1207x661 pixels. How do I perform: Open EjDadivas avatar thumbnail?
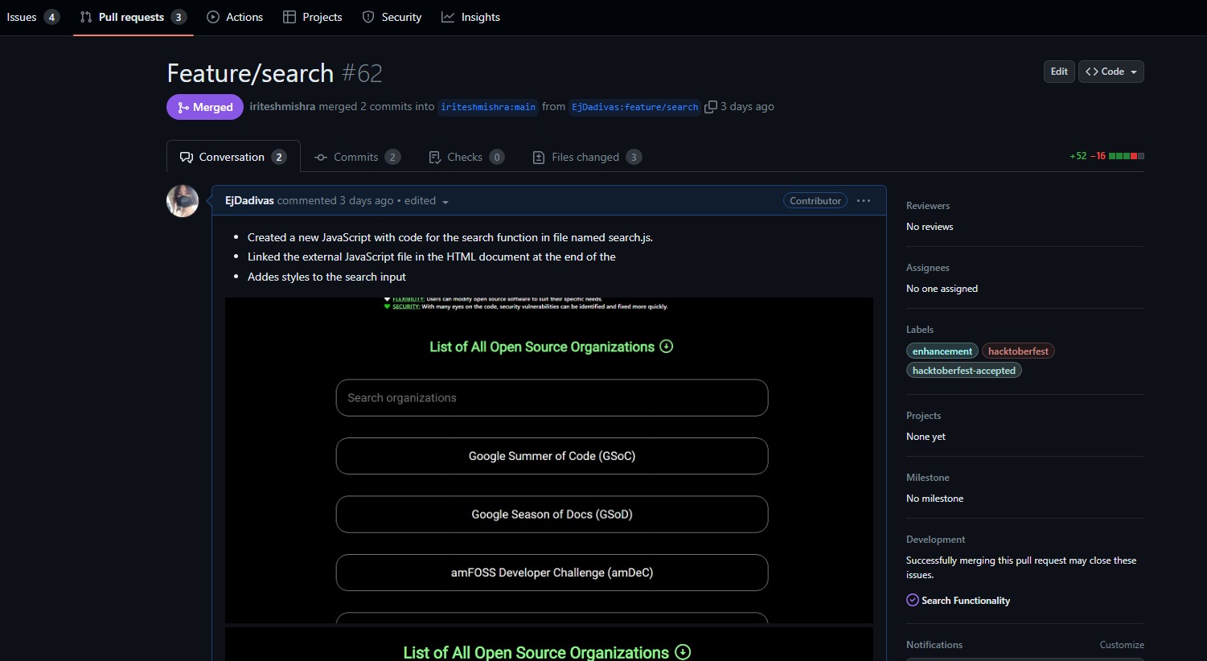(x=183, y=201)
